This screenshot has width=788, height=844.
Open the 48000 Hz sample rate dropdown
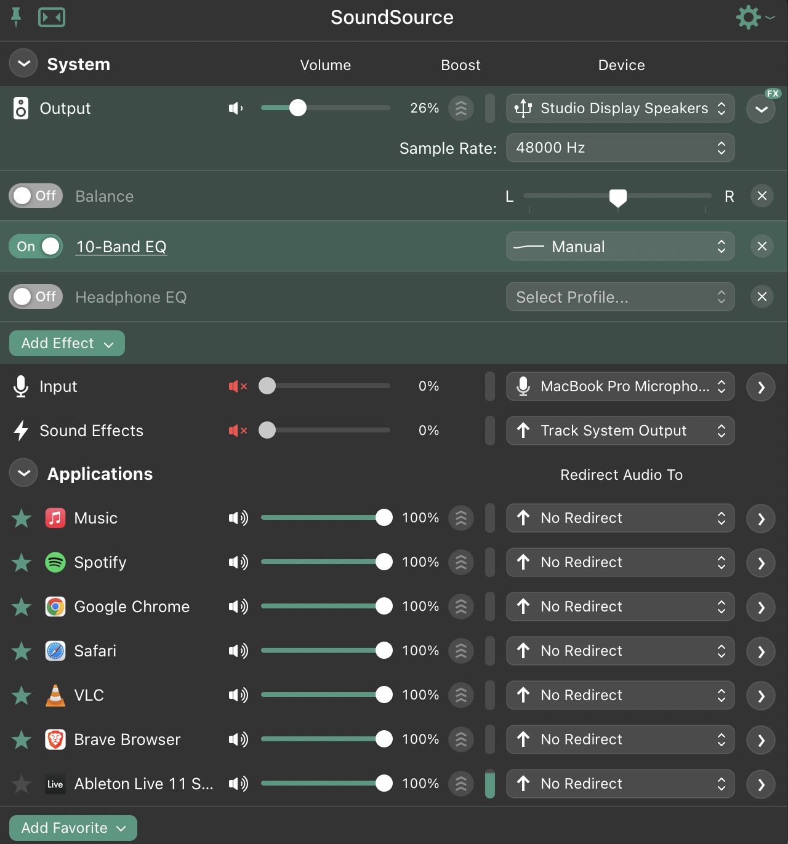(x=621, y=148)
